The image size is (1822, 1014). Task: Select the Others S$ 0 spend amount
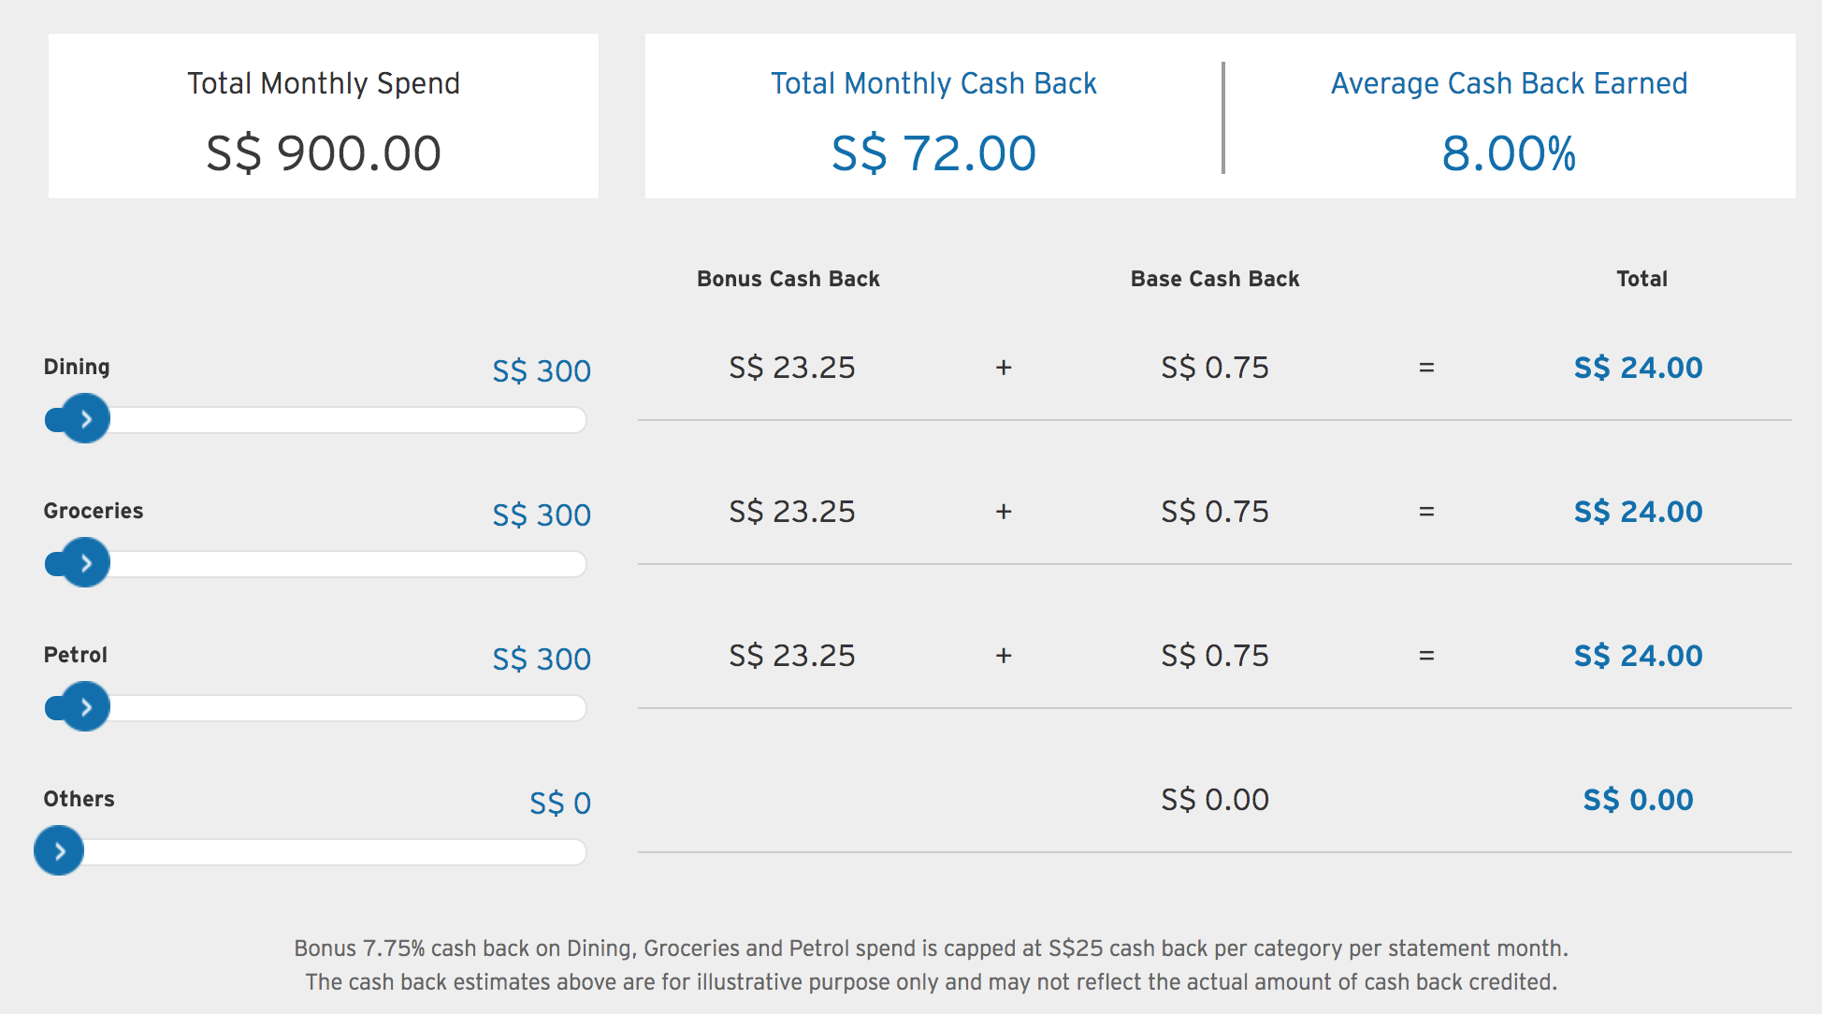[560, 804]
